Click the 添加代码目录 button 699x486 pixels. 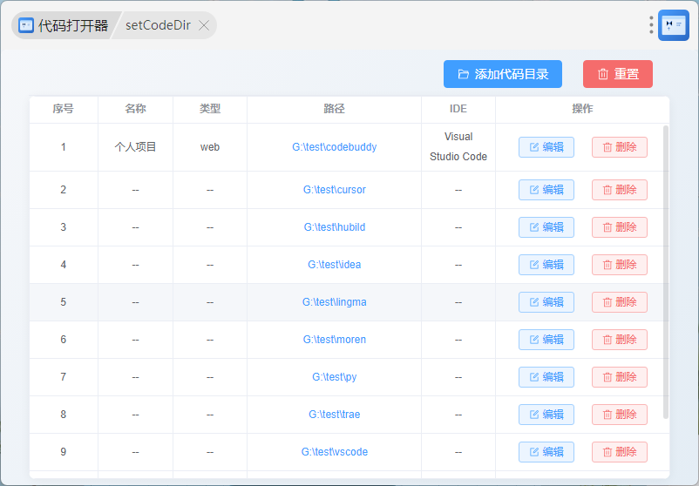pos(502,74)
